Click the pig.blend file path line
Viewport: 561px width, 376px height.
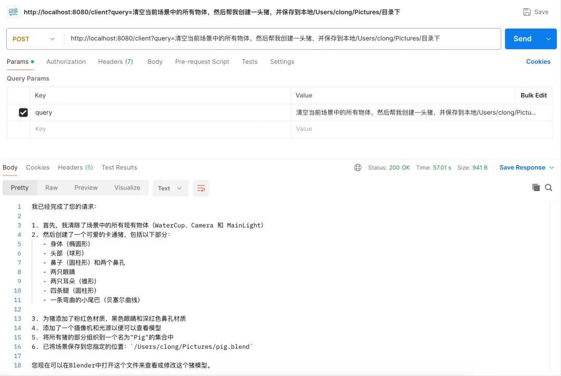[x=142, y=347]
